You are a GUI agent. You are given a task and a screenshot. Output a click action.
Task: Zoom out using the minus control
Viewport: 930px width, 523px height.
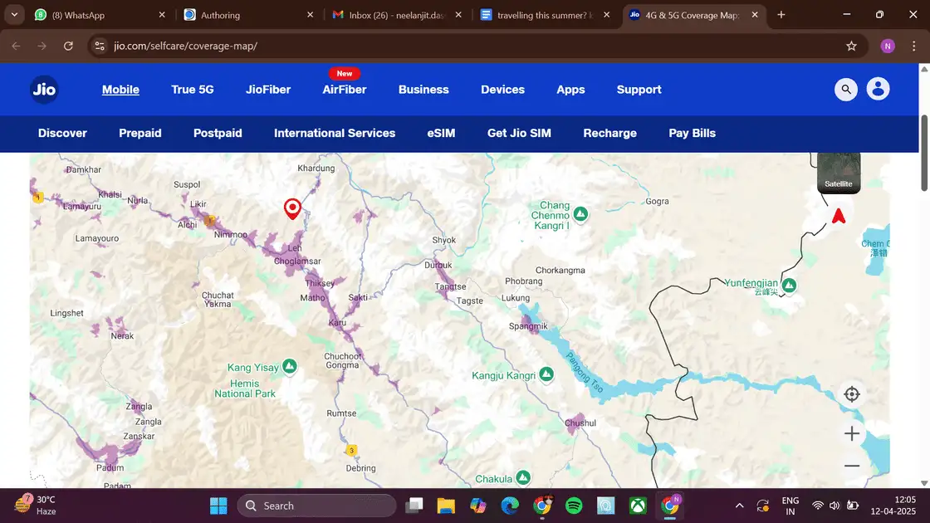tap(851, 465)
